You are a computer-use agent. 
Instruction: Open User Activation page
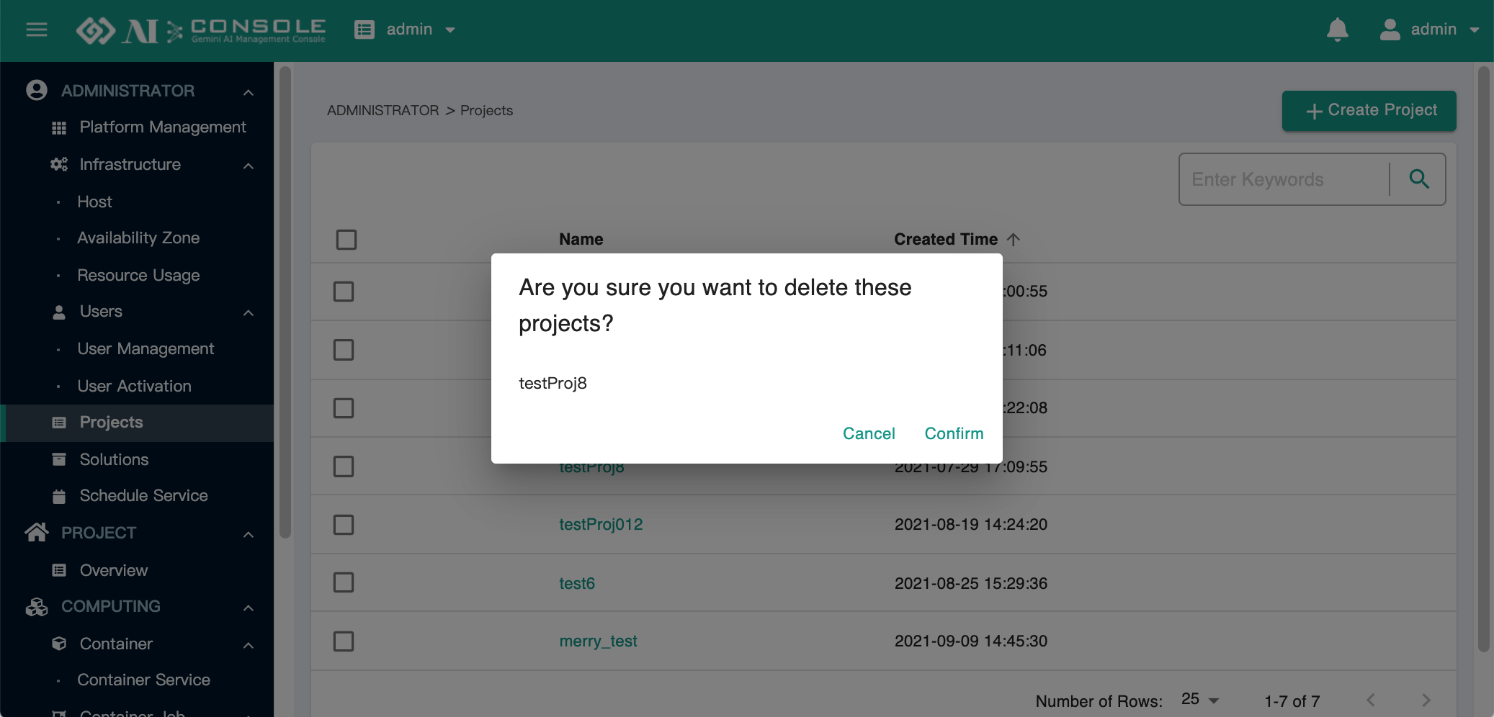pos(134,386)
